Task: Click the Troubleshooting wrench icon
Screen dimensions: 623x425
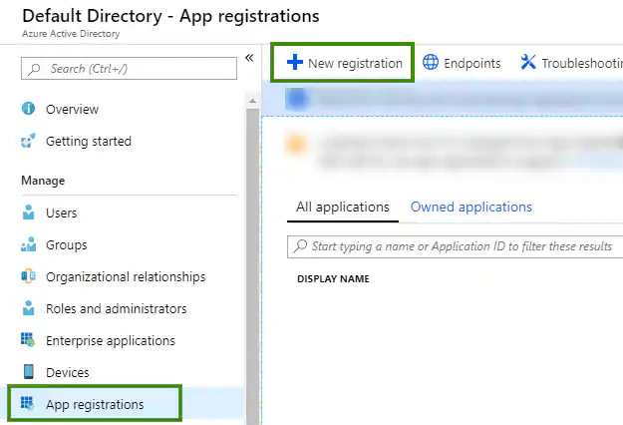Action: point(528,62)
